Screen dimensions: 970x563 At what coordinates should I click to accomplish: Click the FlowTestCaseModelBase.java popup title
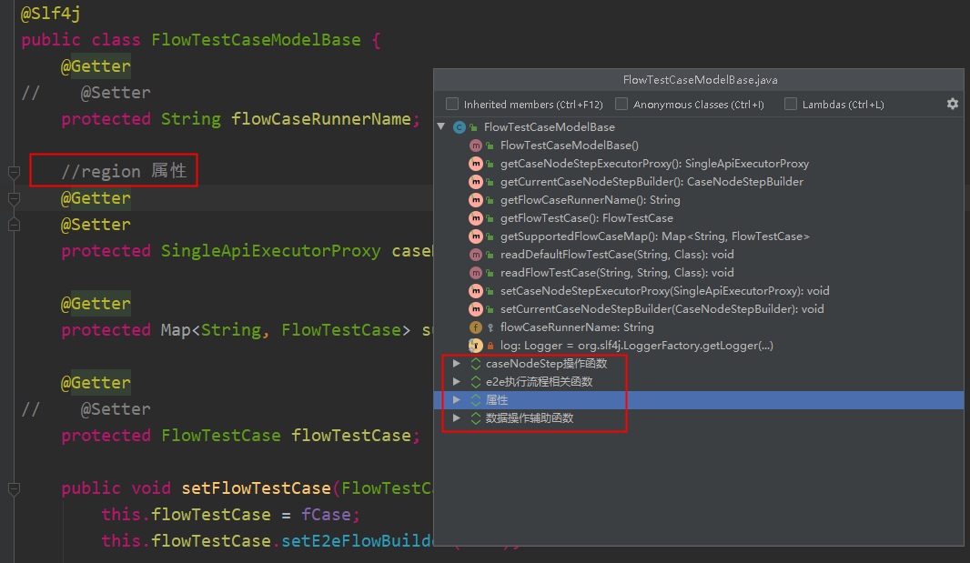click(x=700, y=80)
